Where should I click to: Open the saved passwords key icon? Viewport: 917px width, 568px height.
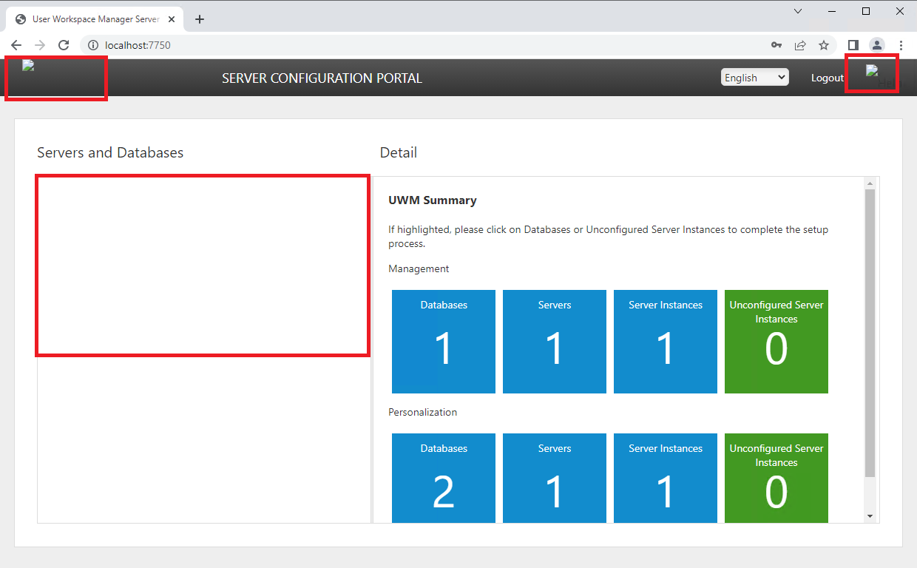776,45
